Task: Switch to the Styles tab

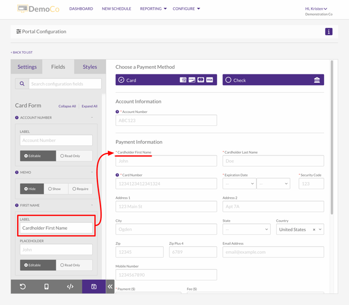Action: click(x=90, y=67)
